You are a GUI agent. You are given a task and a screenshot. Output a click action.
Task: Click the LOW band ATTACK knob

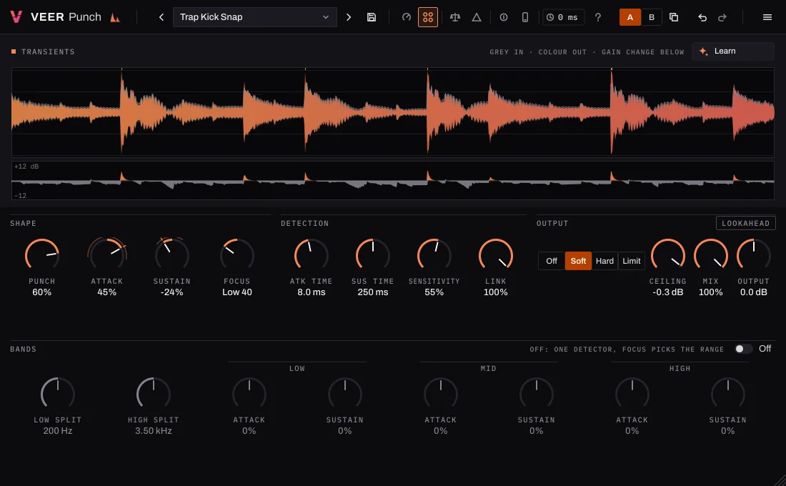(249, 395)
